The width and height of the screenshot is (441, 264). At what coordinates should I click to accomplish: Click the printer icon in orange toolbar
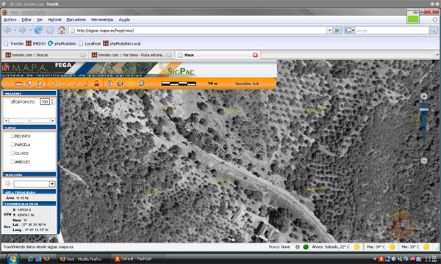click(141, 84)
